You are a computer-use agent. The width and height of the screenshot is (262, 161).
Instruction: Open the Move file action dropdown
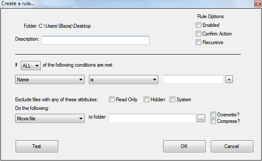(50, 119)
